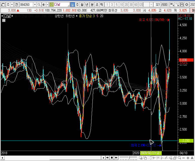Start replay with the play button
Screen dimensions: 195x161
click(x=103, y=158)
